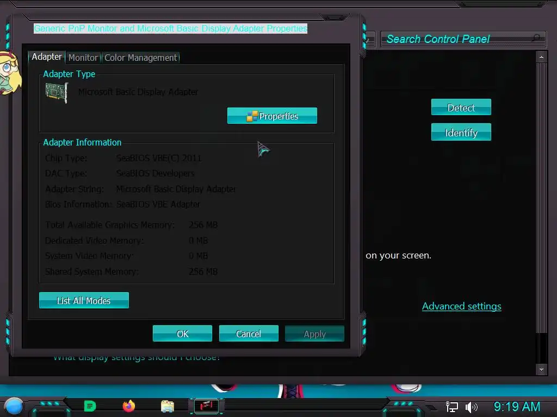
Task: Click the Dedicated Video Memory '0 MB' value
Action: [198, 241]
